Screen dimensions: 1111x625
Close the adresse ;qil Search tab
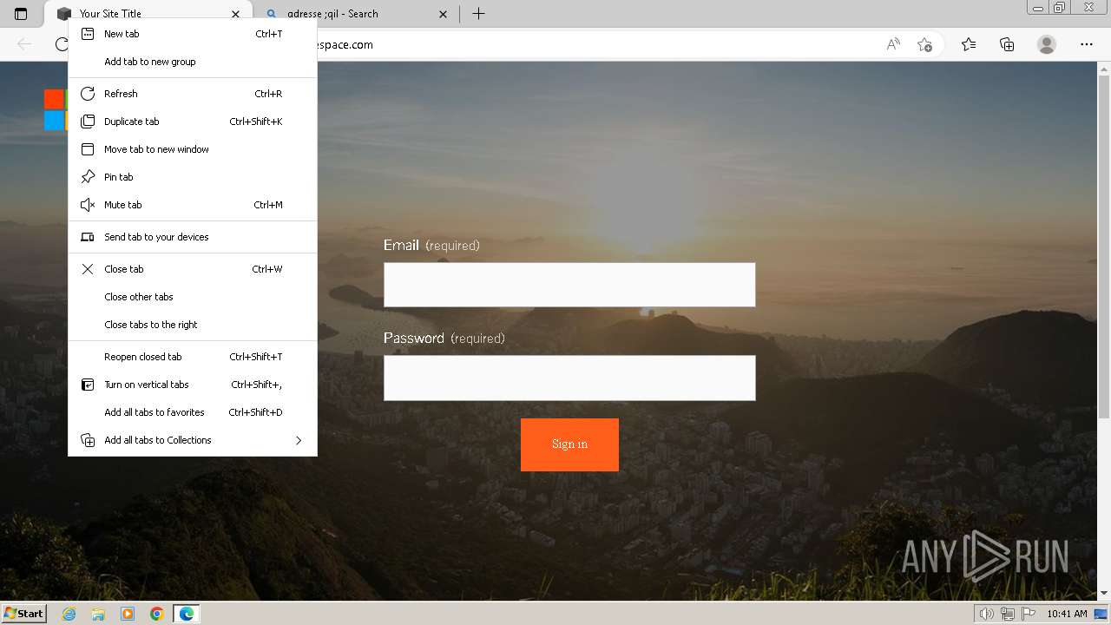[443, 14]
